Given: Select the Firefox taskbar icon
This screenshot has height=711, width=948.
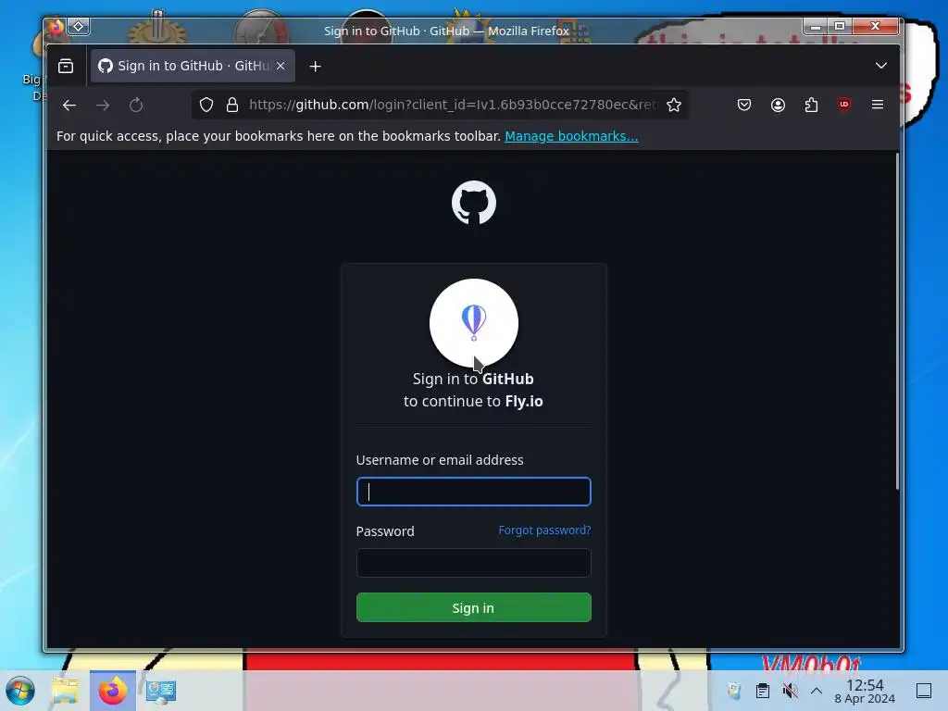Looking at the screenshot, I should 112,691.
